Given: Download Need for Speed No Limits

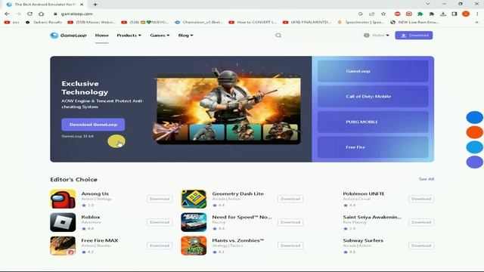Looking at the screenshot, I should click(290, 222).
